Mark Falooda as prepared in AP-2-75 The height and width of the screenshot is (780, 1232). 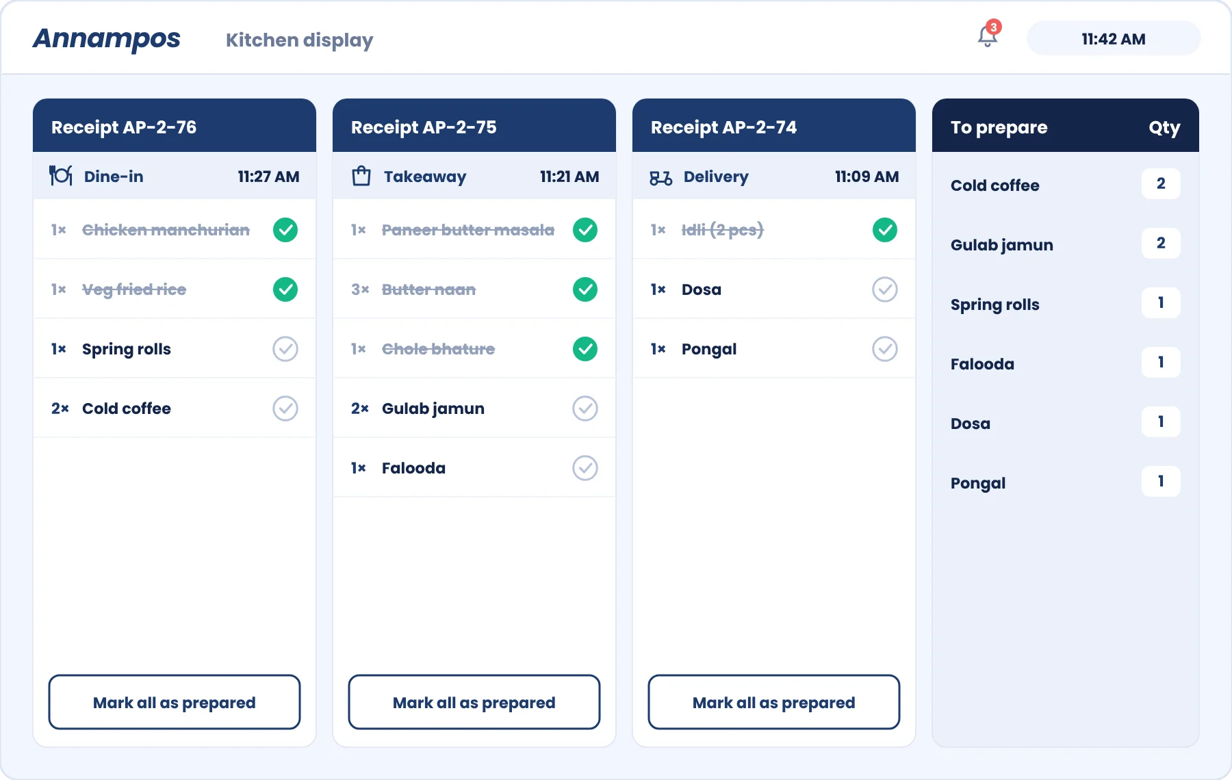(585, 468)
